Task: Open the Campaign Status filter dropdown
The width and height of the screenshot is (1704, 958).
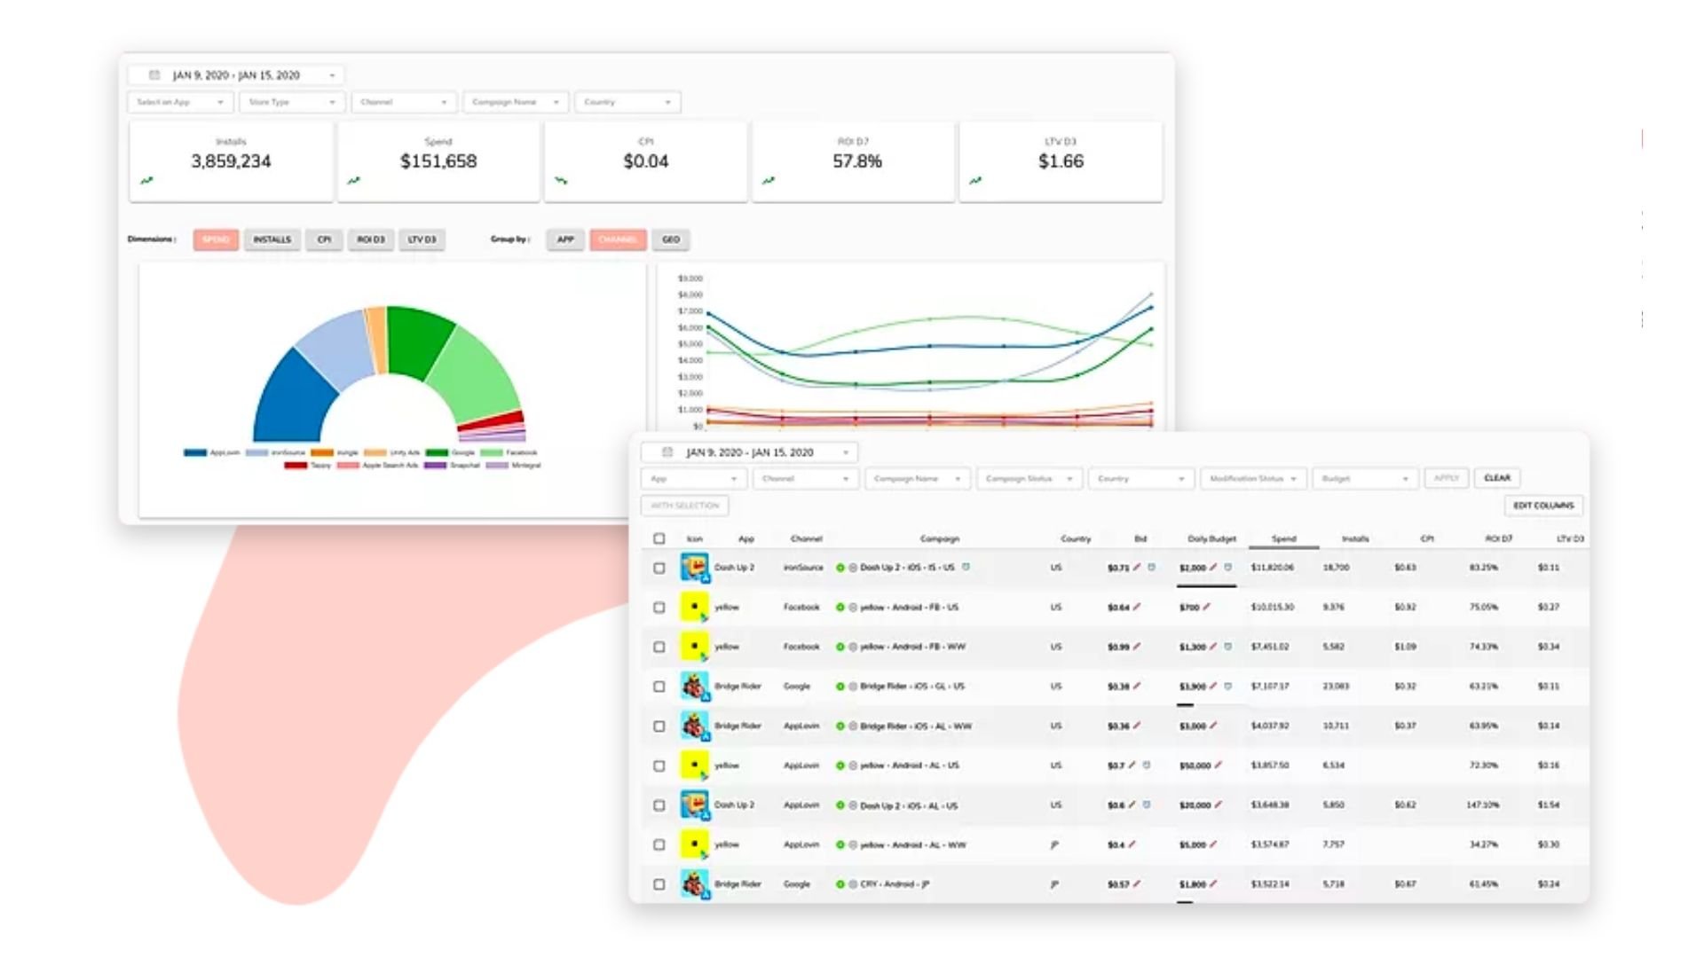Action: (x=1029, y=479)
